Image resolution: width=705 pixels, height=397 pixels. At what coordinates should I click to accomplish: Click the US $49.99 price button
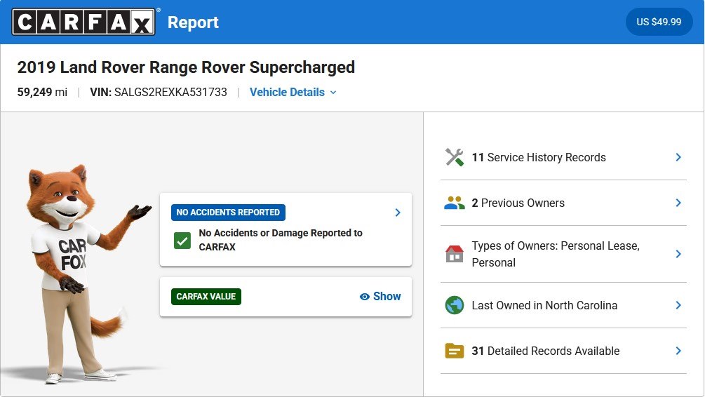tap(659, 22)
